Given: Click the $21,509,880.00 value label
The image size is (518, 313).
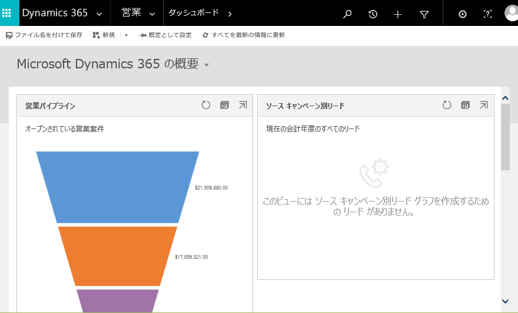Looking at the screenshot, I should tap(211, 187).
